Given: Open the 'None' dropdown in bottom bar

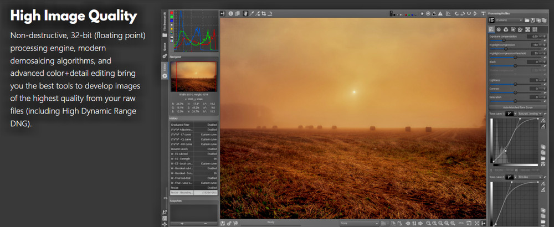Looking at the screenshot, I should point(360,223).
